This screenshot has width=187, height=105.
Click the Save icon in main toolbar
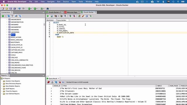pyautogui.click(x=11, y=9)
